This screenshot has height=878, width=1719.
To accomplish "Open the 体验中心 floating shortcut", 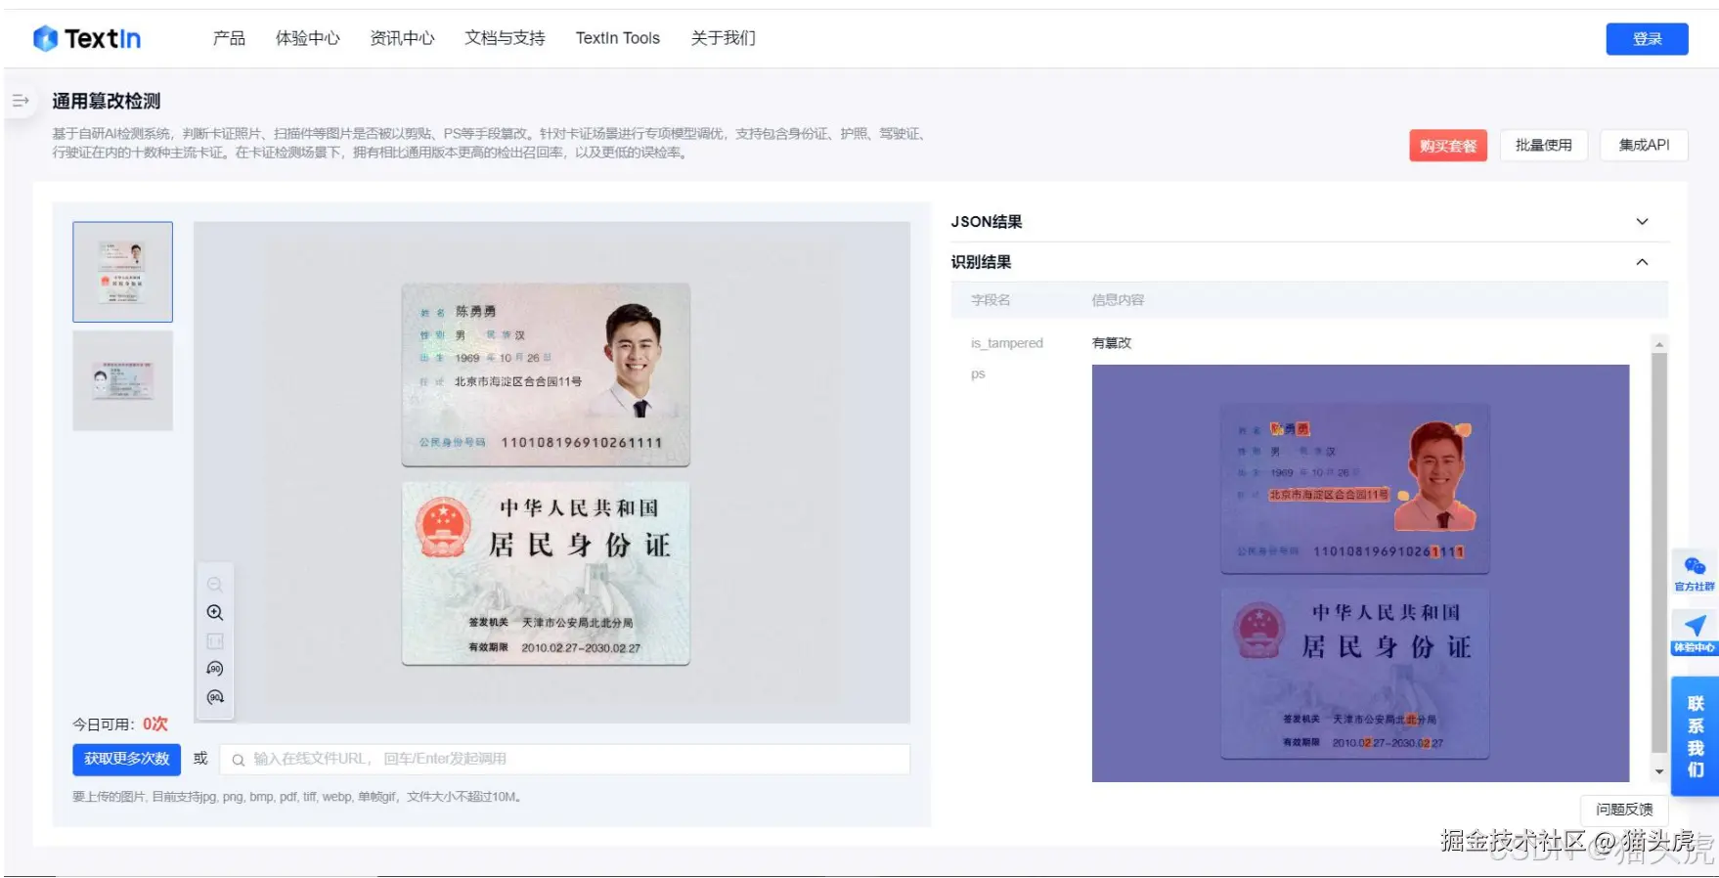I will (1695, 634).
